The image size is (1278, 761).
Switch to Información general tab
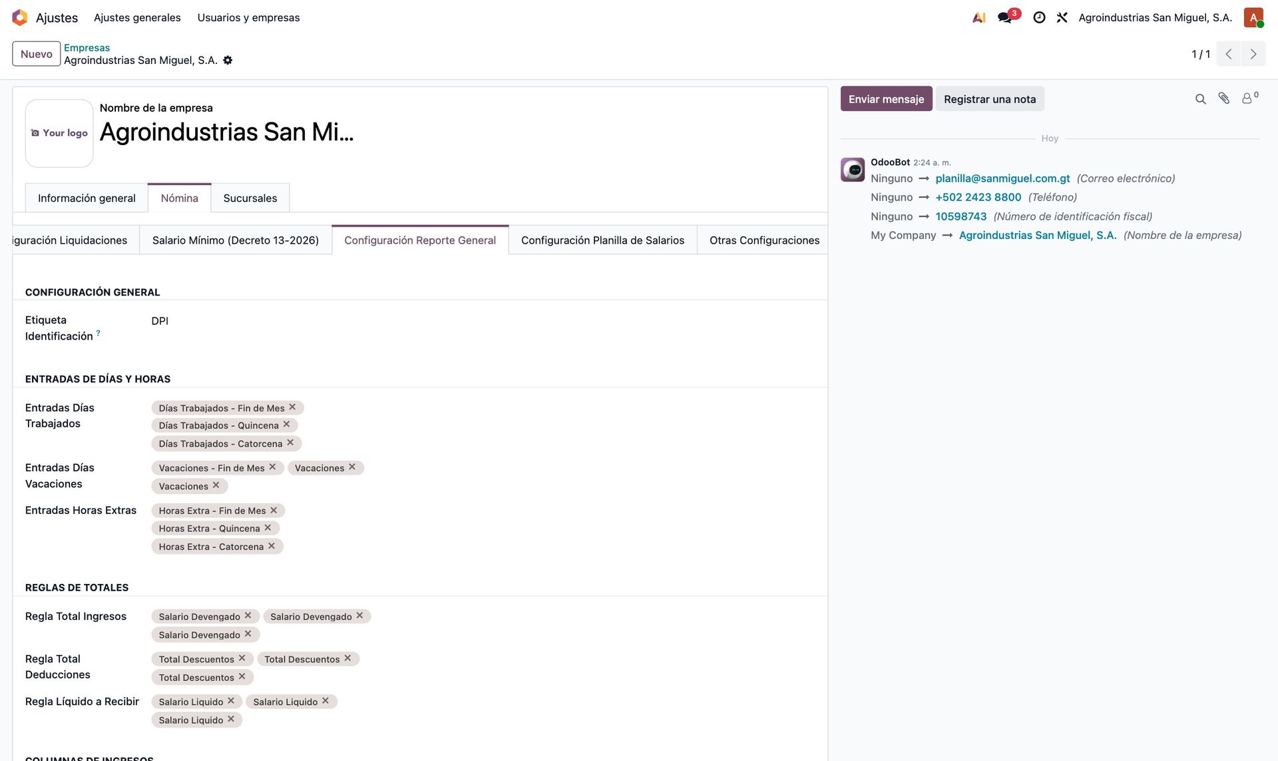87,198
